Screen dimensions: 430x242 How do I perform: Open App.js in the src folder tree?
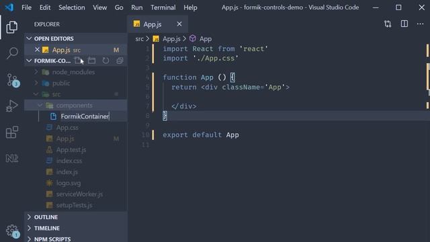(x=76, y=138)
